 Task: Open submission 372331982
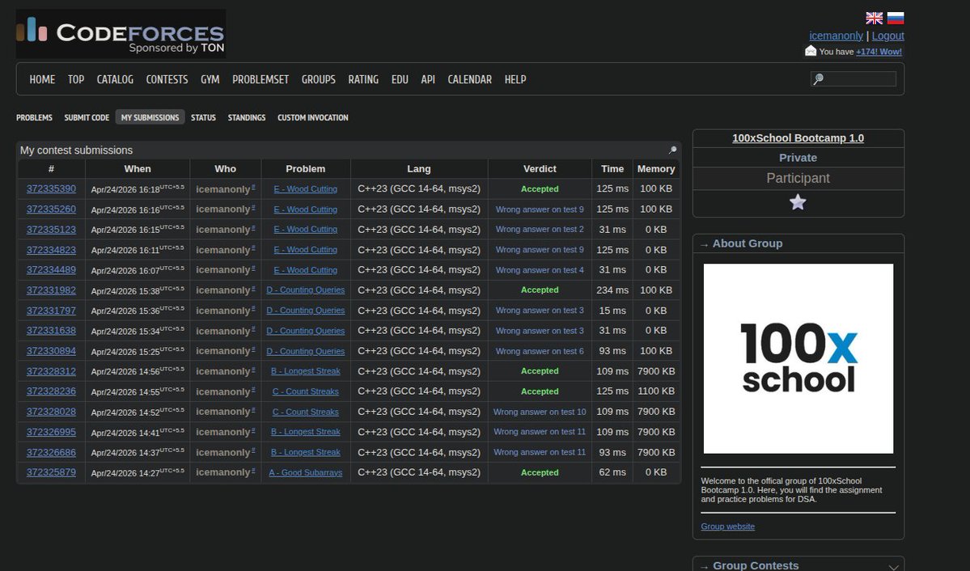51,290
